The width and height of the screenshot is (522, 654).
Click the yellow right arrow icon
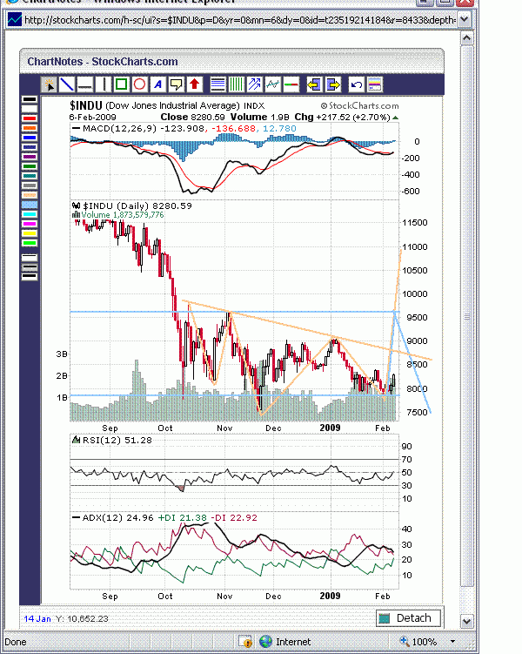click(332, 84)
